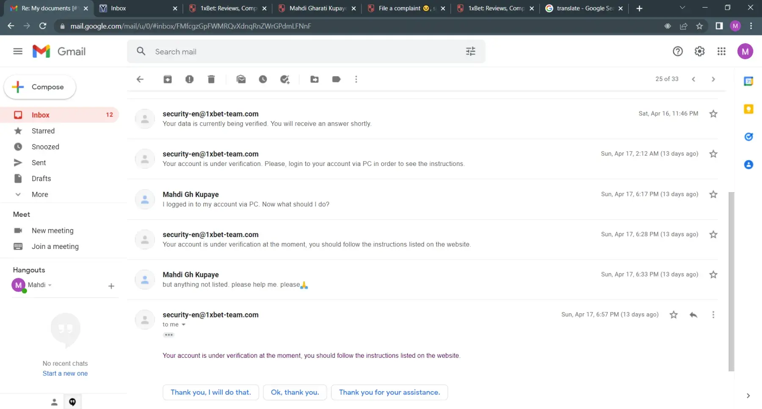Star the 6:57 PM security message
762x409 pixels.
click(x=674, y=315)
